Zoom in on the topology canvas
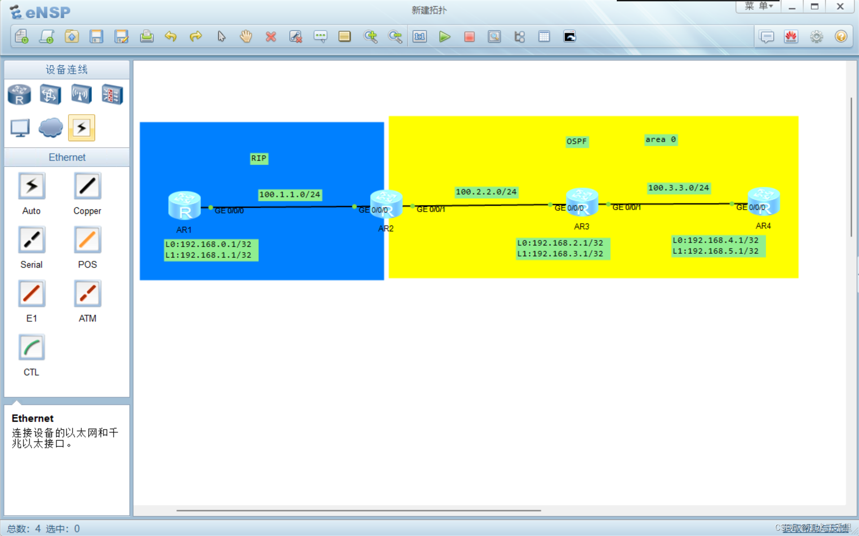Viewport: 859px width, 536px height. (371, 36)
